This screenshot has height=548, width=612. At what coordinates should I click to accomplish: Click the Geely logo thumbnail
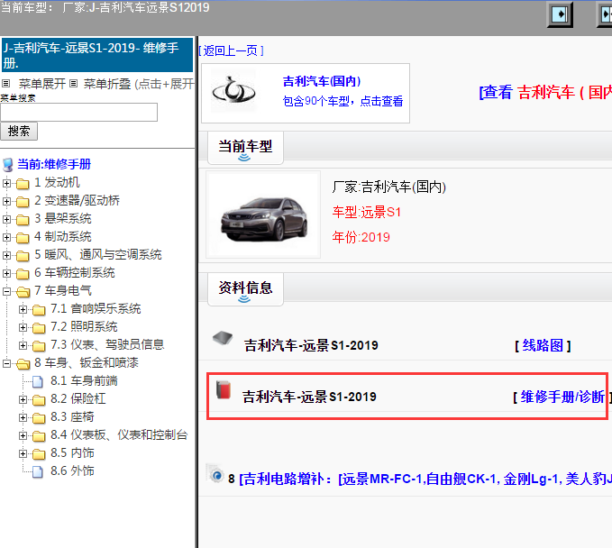click(x=233, y=92)
